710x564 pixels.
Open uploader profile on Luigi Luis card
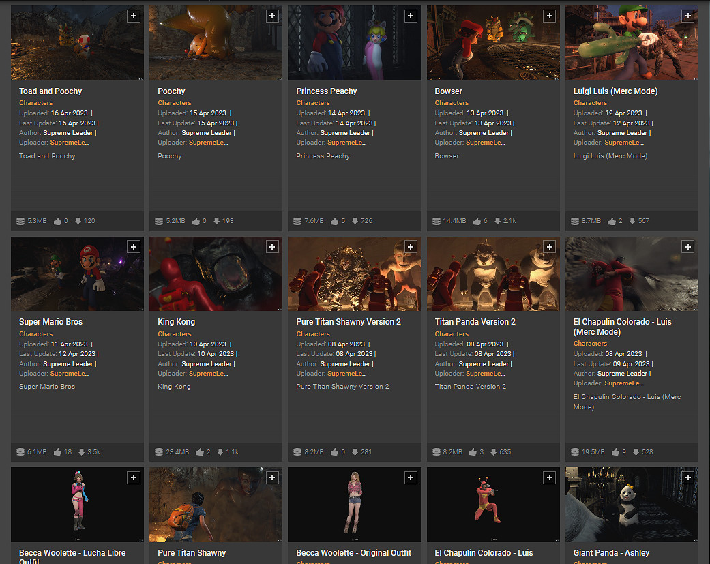pos(623,143)
